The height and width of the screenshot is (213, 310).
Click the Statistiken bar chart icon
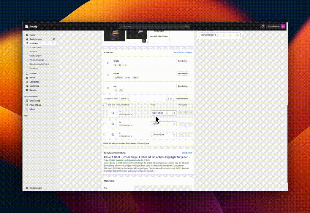pos(27,82)
